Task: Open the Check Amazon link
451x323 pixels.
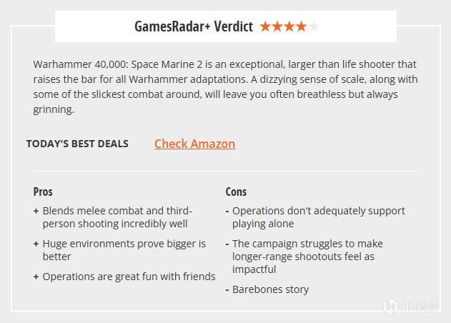Action: pyautogui.click(x=194, y=144)
